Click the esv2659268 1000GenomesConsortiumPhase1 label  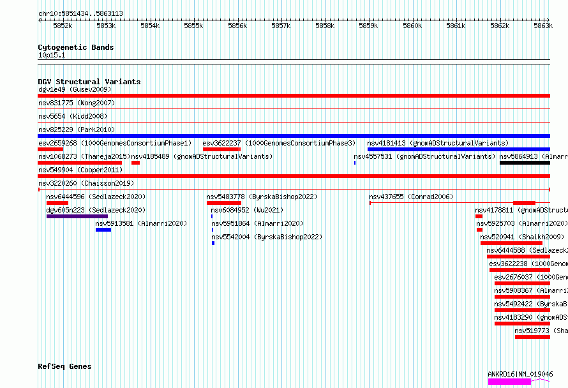point(115,143)
